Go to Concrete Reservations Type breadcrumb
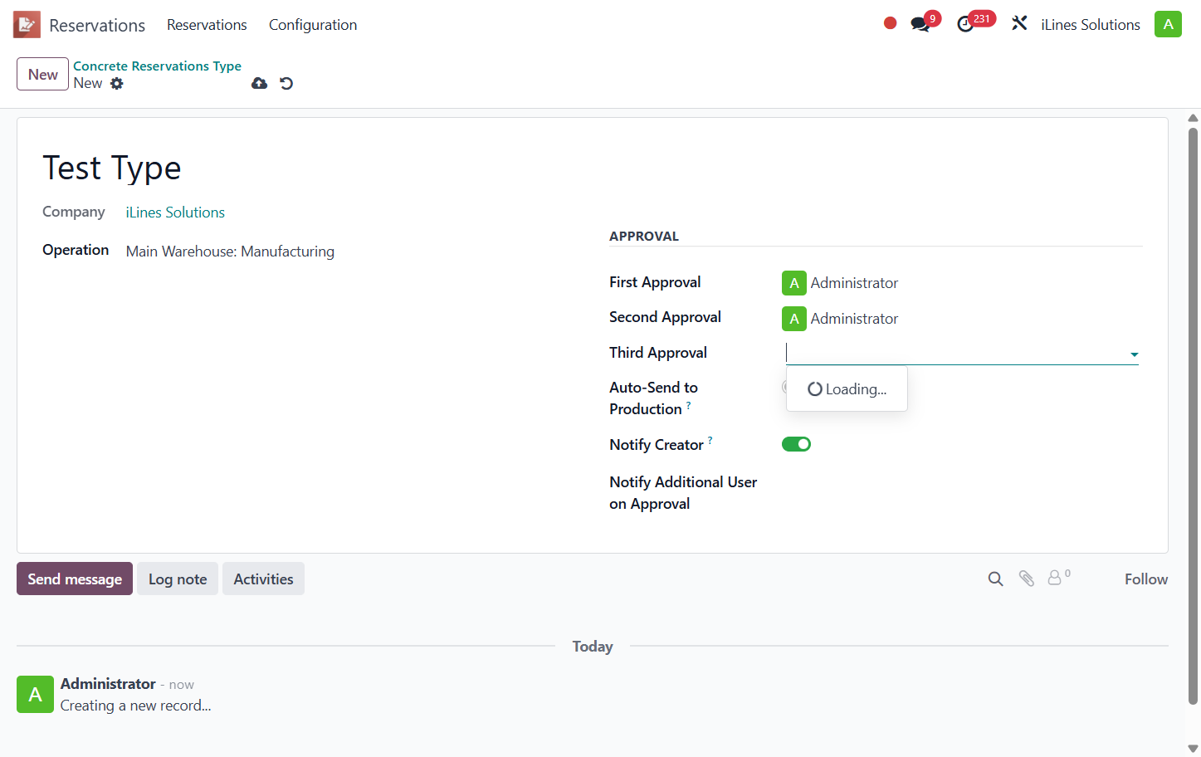1201x757 pixels. click(157, 66)
